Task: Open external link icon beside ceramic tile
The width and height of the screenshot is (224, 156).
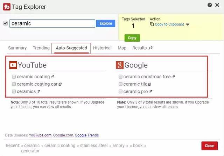Action: coord(149,84)
